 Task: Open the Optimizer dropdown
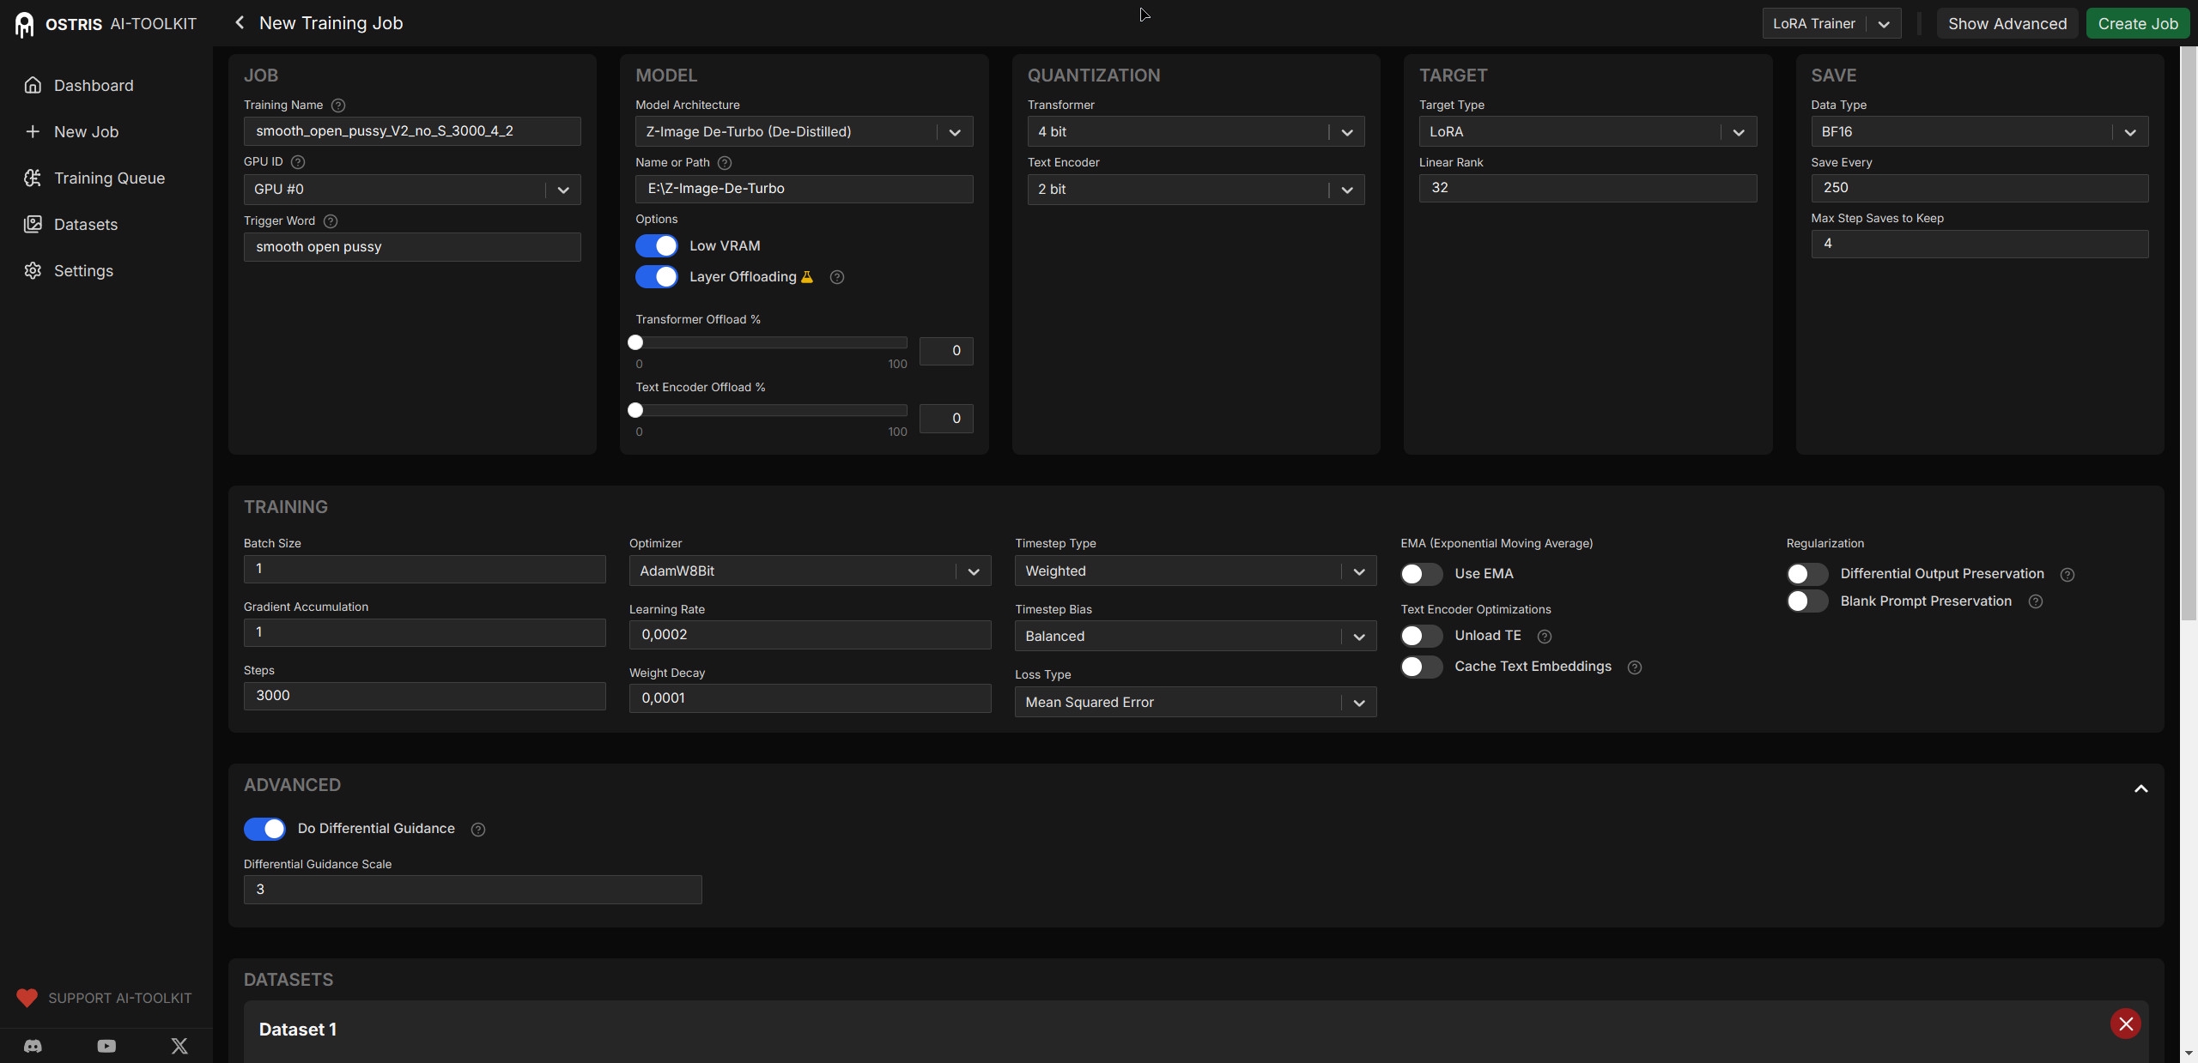810,571
